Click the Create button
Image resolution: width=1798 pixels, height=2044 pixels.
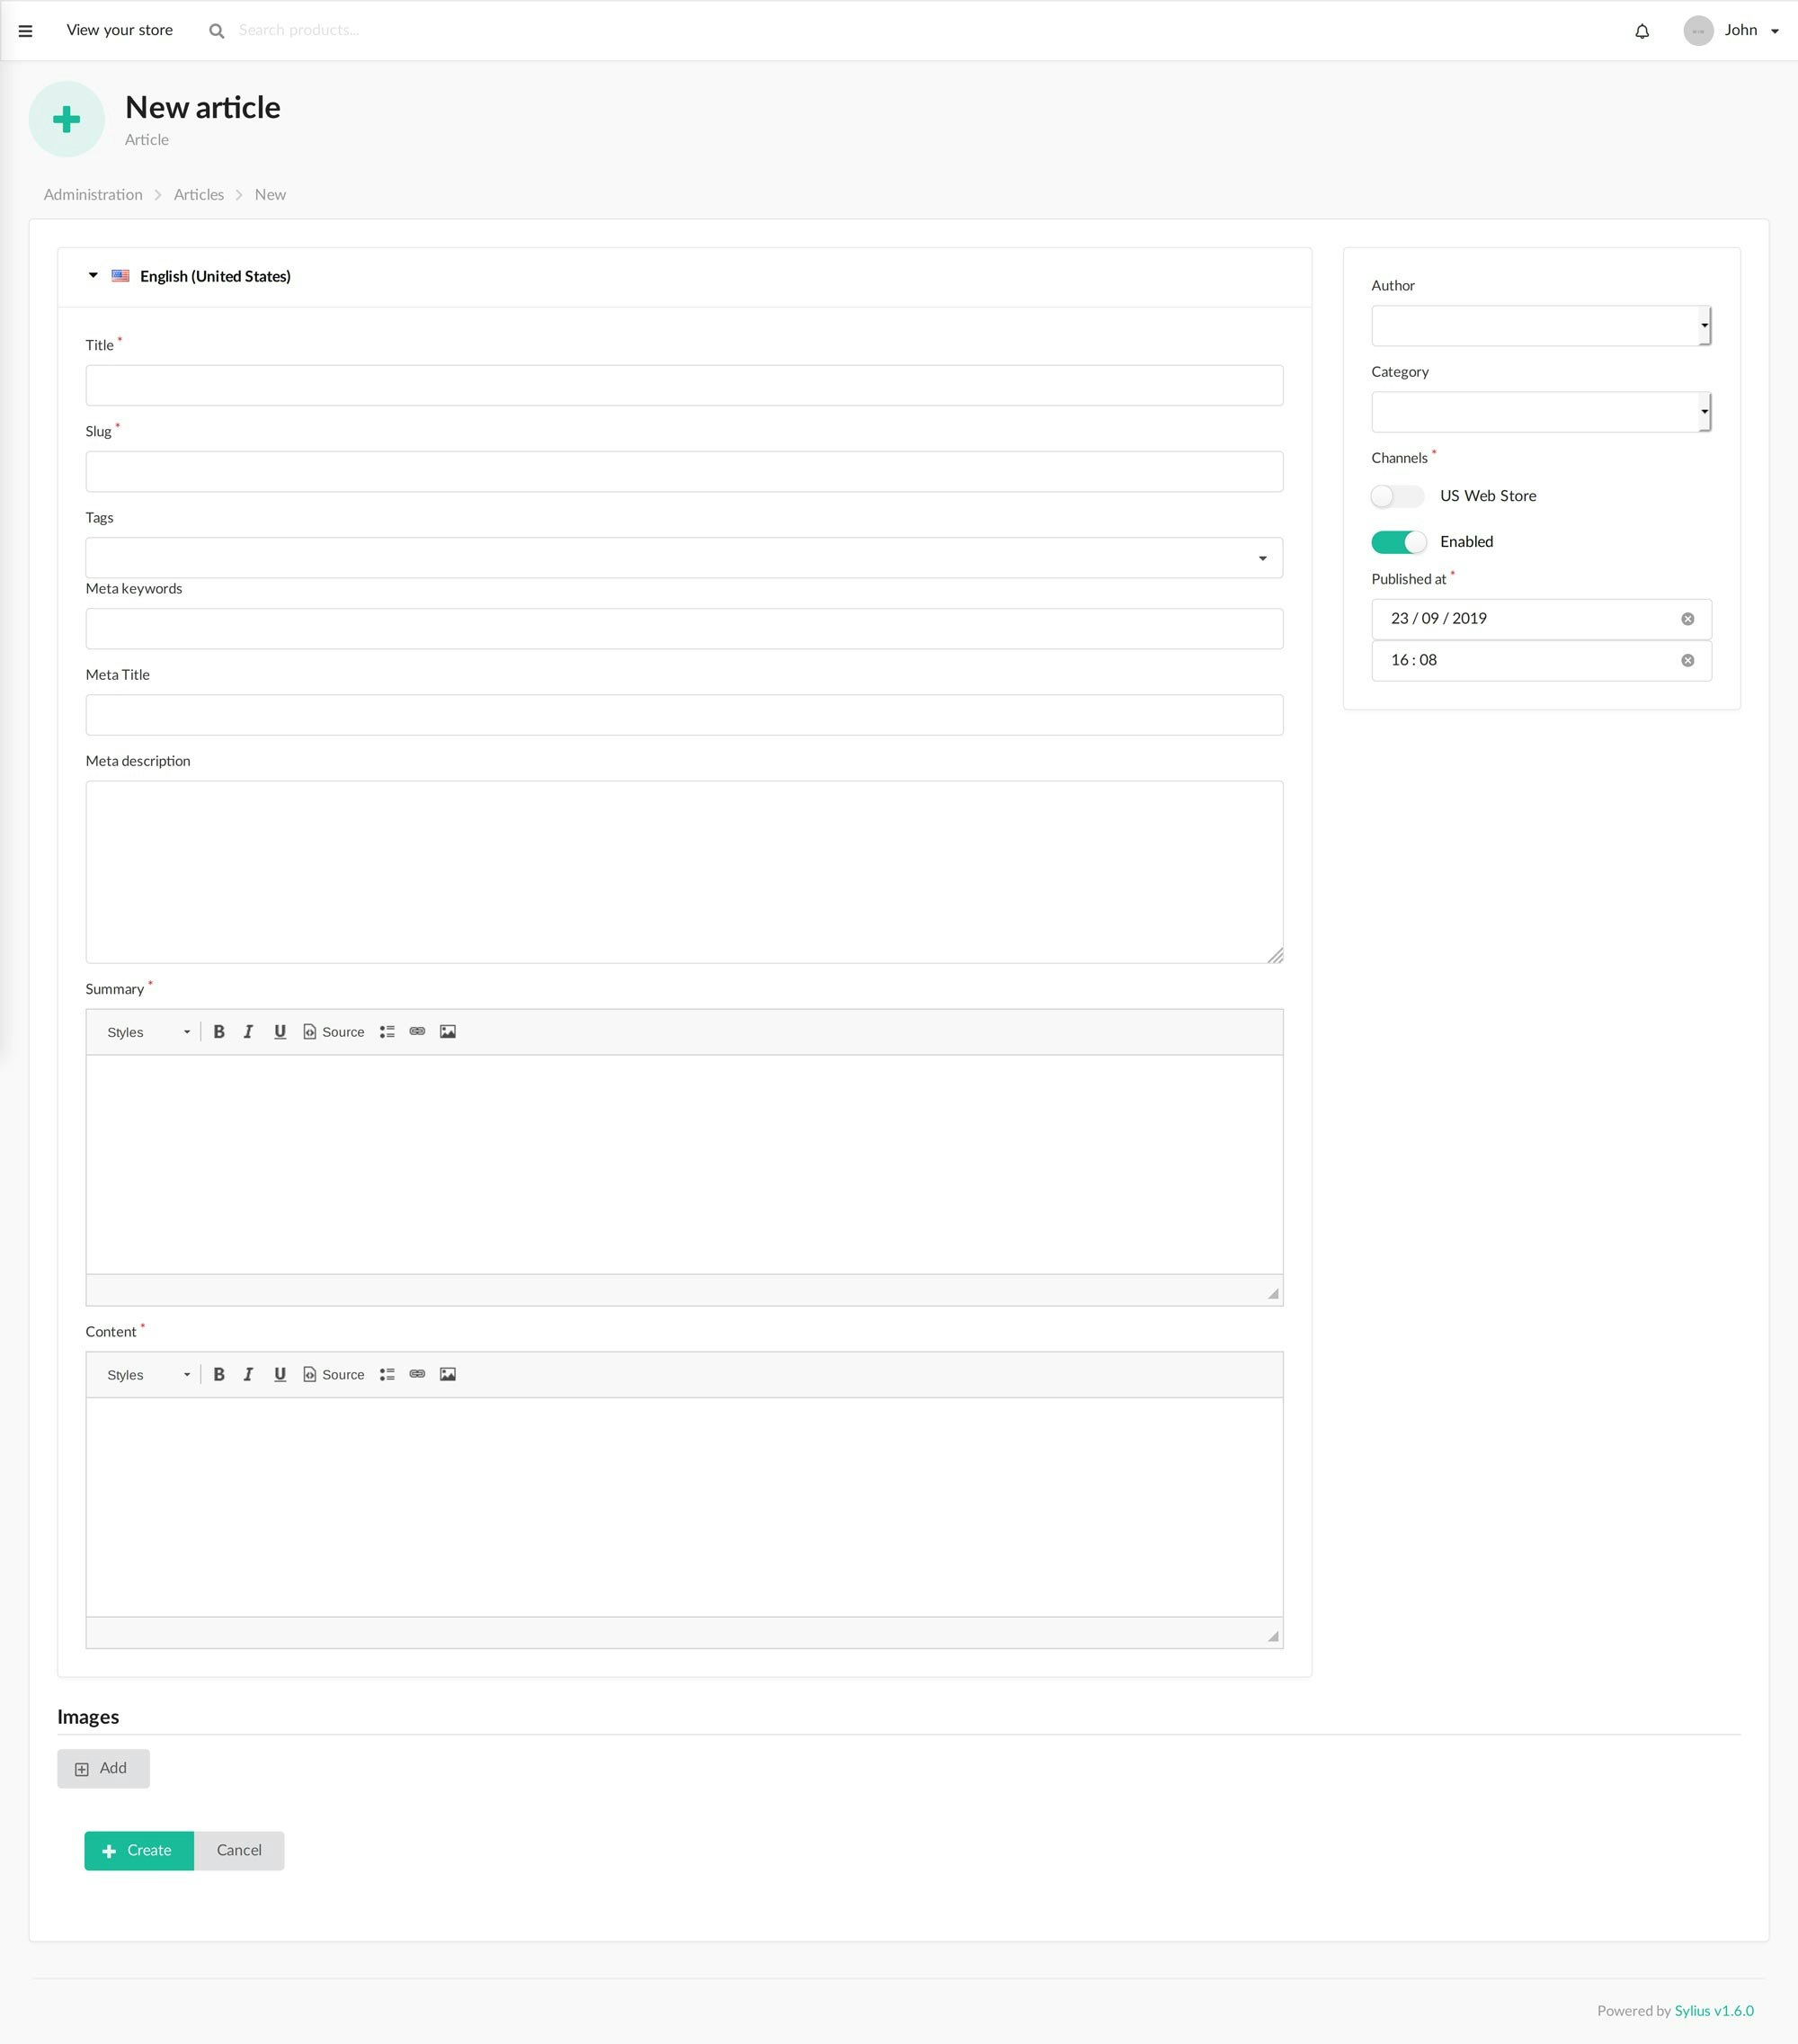click(138, 1850)
